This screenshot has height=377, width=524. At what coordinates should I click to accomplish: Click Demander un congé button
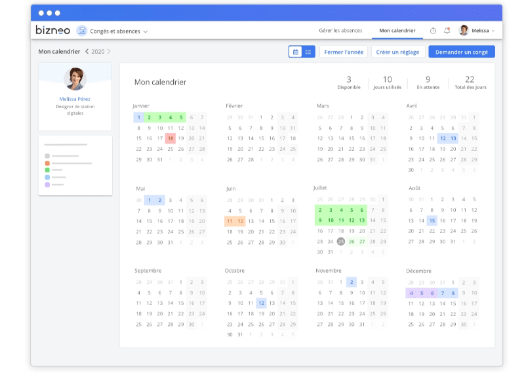(462, 52)
